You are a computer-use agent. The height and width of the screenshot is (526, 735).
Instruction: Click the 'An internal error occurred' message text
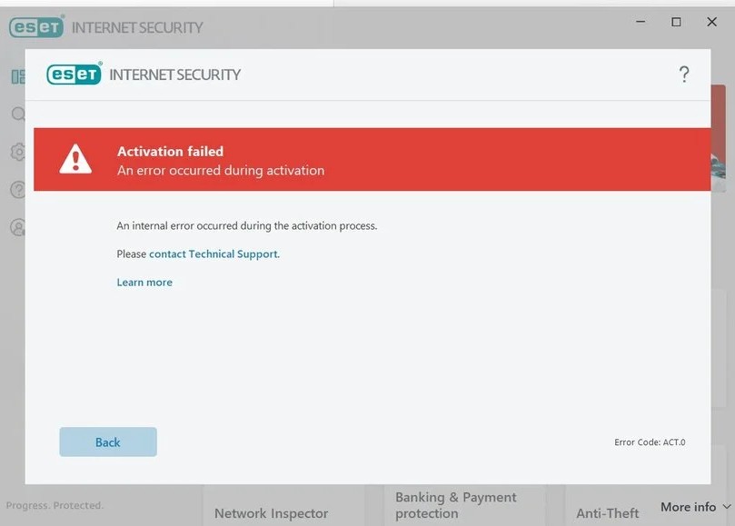tap(246, 226)
